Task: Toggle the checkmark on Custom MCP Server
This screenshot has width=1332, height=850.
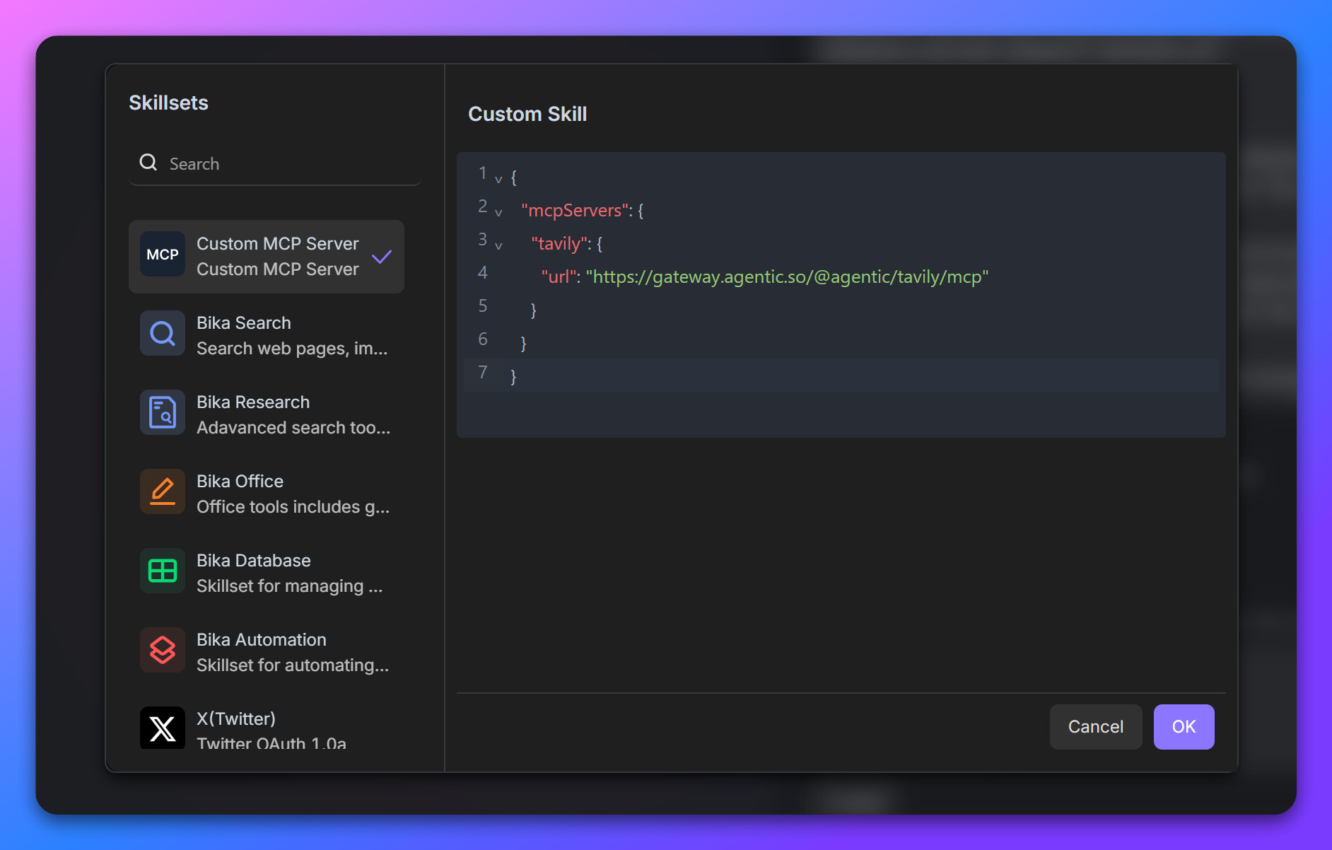Action: 382,256
